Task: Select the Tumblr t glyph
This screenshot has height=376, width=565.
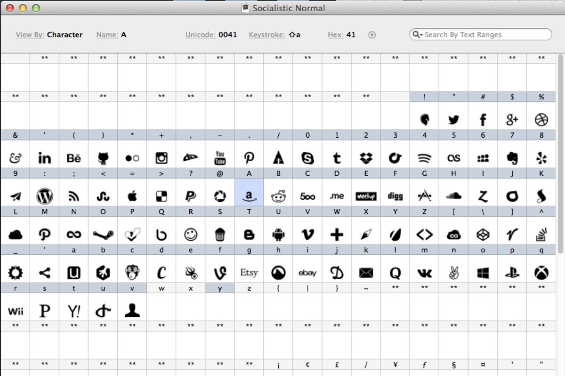Action: tap(337, 158)
